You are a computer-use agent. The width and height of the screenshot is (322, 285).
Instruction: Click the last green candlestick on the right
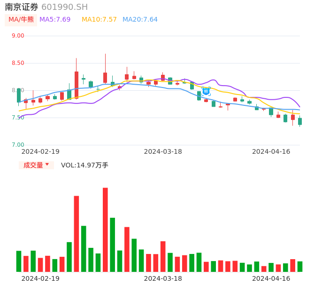pos(300,121)
